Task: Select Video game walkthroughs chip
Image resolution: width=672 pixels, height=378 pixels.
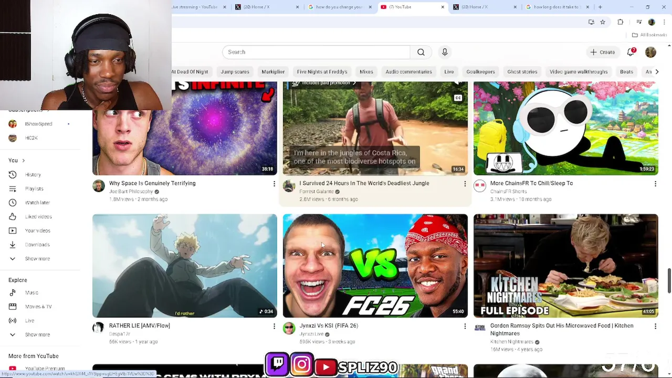Action: [x=579, y=72]
